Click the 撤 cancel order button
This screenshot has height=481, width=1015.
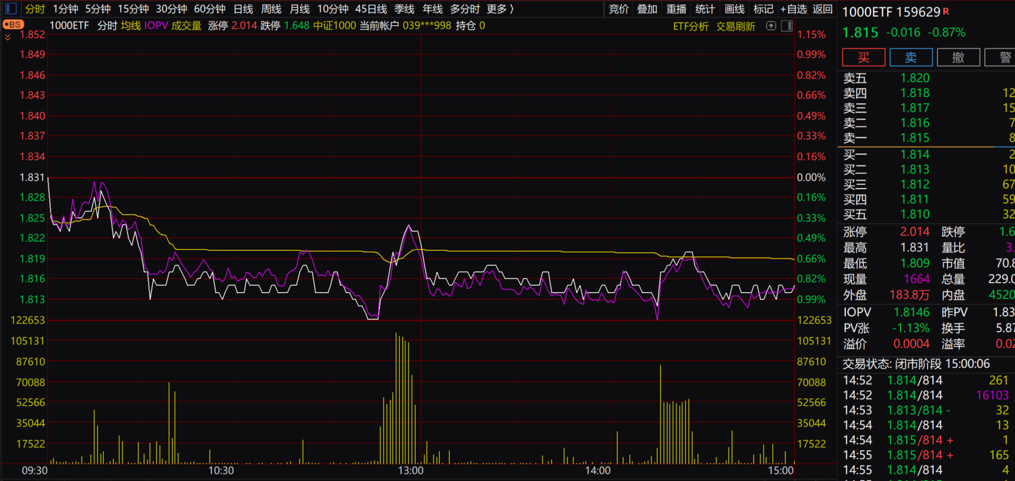pos(958,57)
